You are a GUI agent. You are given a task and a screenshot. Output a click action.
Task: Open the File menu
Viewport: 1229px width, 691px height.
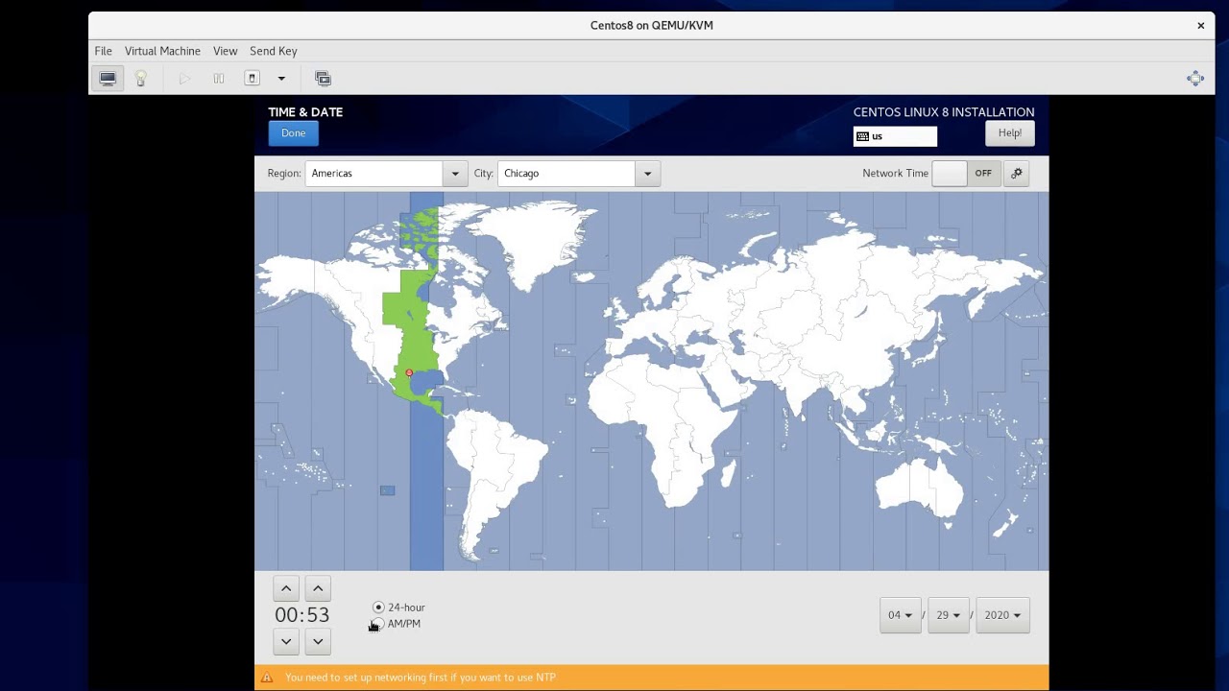click(103, 51)
